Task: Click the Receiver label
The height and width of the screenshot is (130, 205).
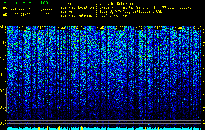Action: pos(66,11)
